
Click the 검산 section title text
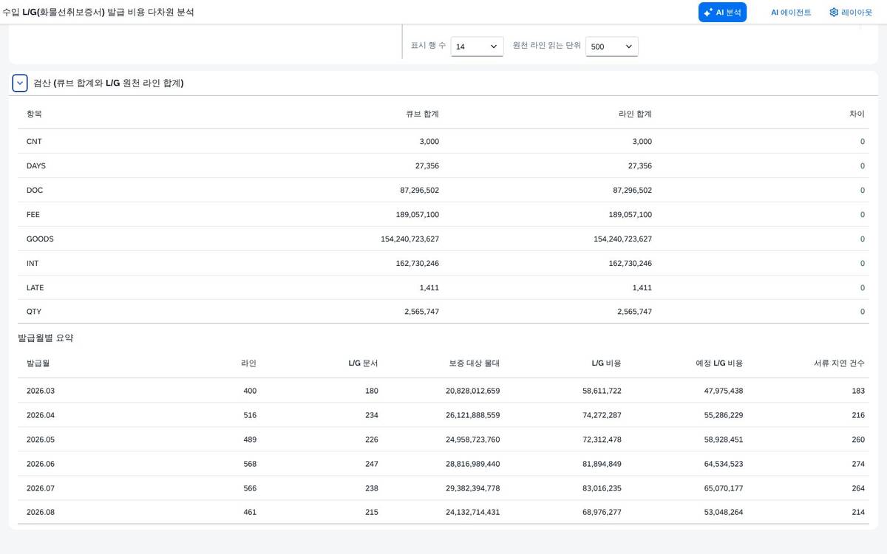point(109,83)
